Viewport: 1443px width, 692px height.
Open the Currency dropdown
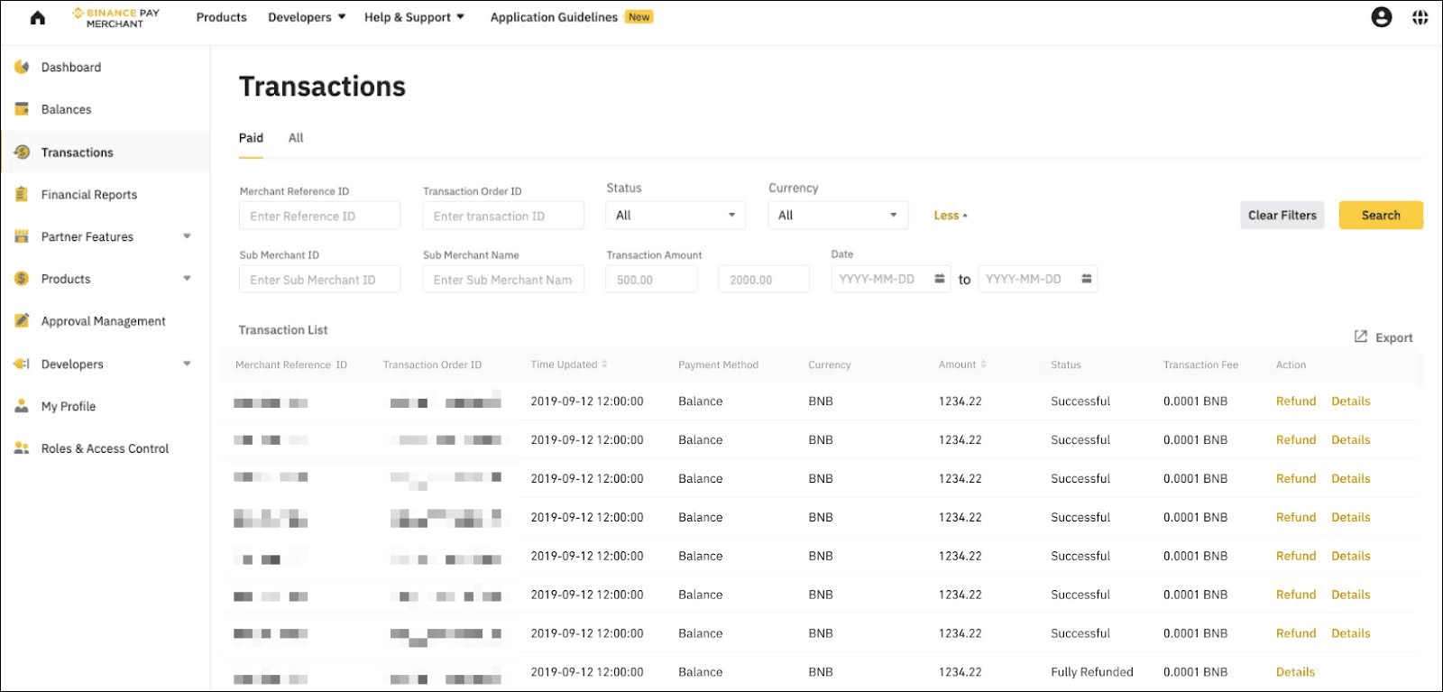coord(838,215)
